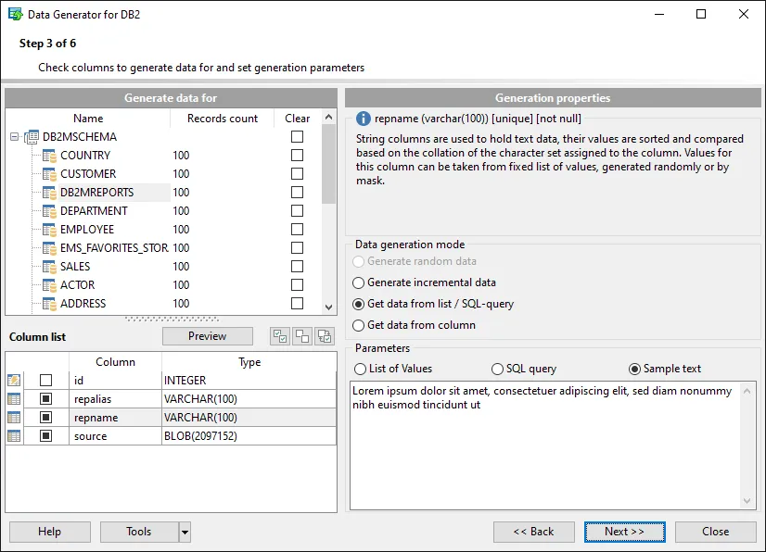Viewport: 766px width, 552px height.
Task: Click the repalias column row icon
Action: tap(14, 399)
